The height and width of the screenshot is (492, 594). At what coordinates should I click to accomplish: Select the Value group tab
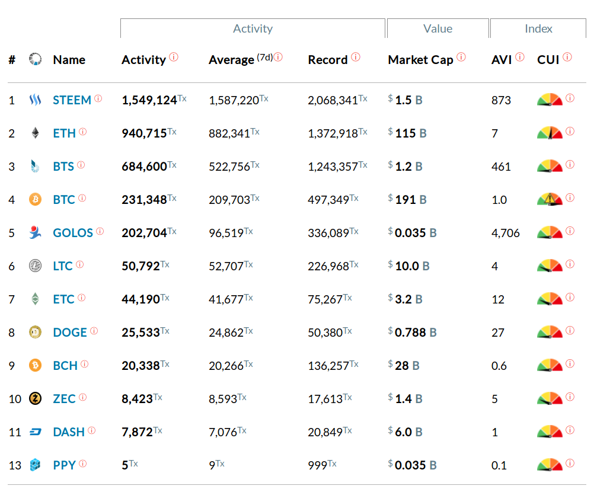pyautogui.click(x=438, y=28)
